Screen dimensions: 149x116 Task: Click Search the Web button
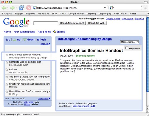[96, 23]
